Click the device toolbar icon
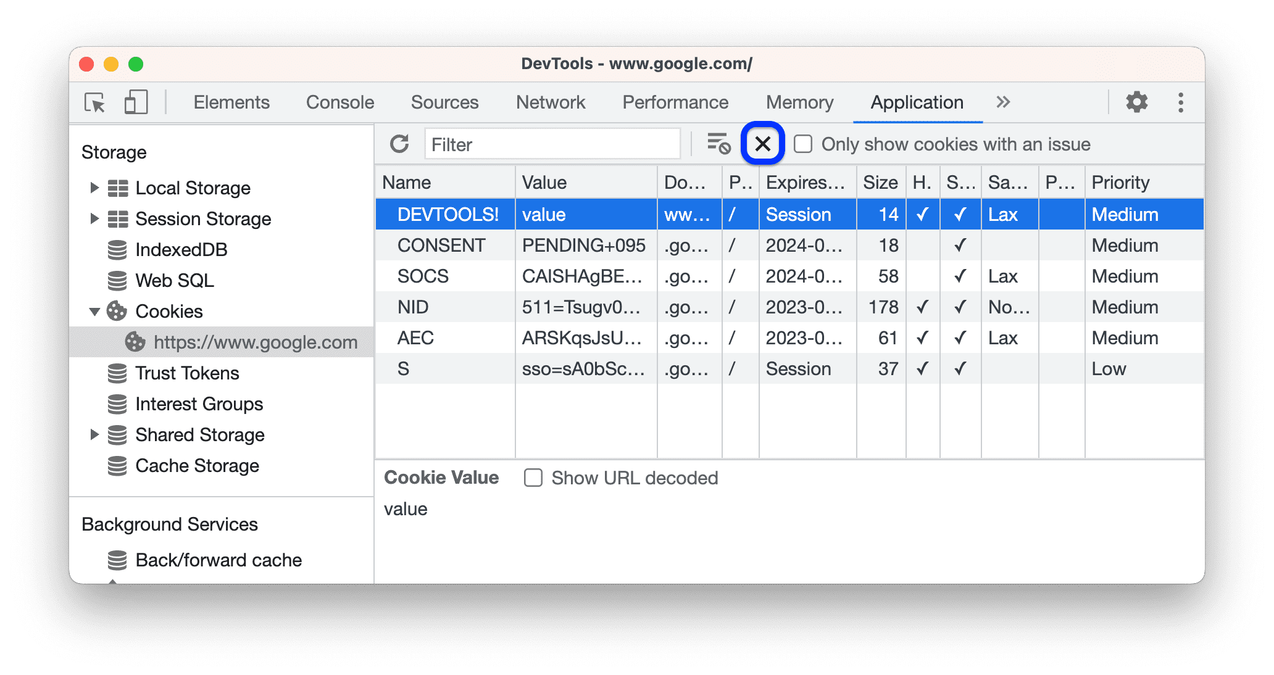This screenshot has height=675, width=1274. [x=135, y=101]
